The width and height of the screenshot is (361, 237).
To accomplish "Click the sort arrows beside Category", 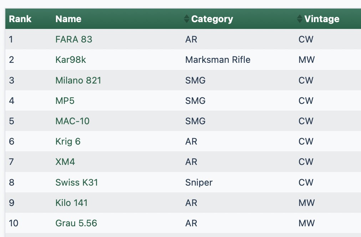I will click(187, 19).
